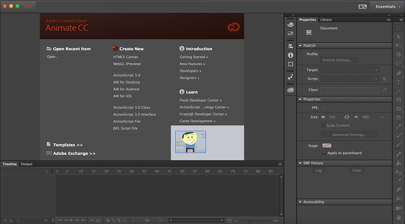Toggle layer visibility eye in timeline

pyautogui.click(x=40, y=171)
